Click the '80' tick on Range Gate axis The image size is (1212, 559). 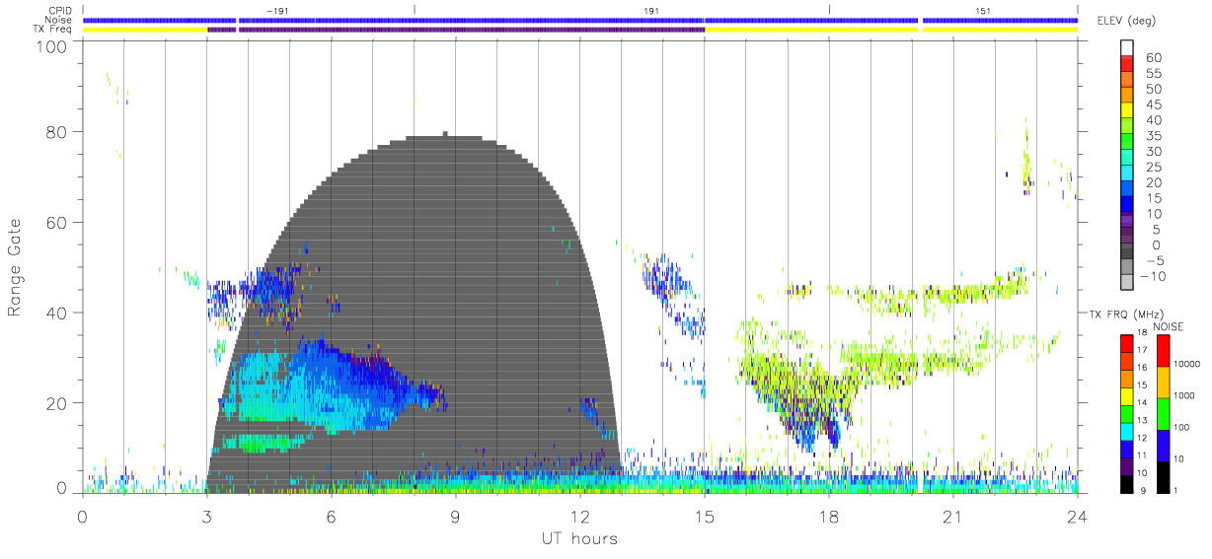click(55, 131)
